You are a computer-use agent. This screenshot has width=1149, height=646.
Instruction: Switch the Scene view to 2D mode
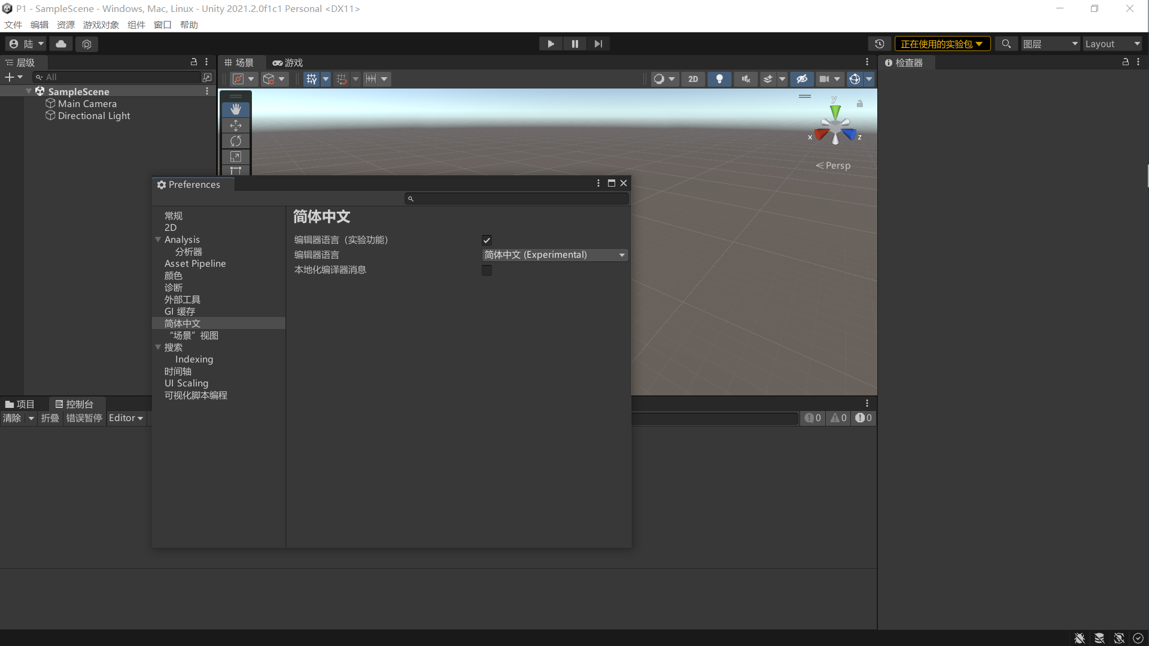[x=693, y=78]
